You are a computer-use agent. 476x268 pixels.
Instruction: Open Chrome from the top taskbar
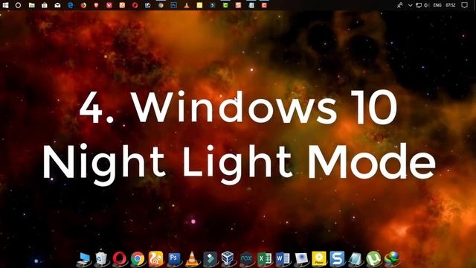click(x=161, y=5)
